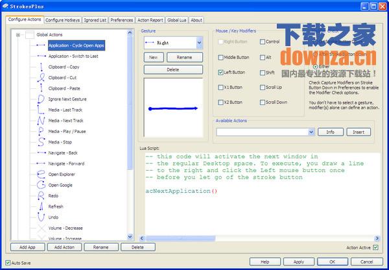Click the gesture icon next to Clipboard - Copy

(x=41, y=67)
